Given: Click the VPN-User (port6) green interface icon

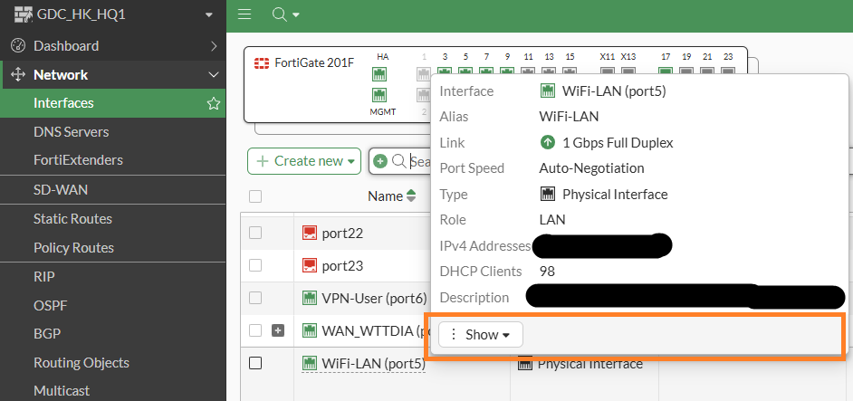Looking at the screenshot, I should (x=310, y=298).
